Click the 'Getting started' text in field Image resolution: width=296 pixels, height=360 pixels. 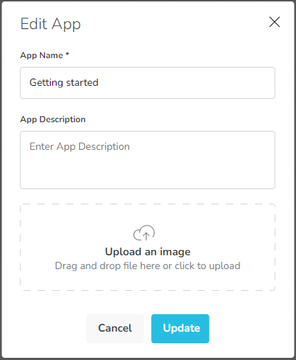point(64,83)
